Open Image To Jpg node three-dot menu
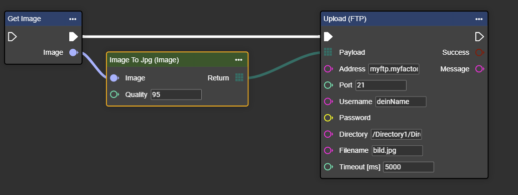518x195 pixels. coord(238,60)
